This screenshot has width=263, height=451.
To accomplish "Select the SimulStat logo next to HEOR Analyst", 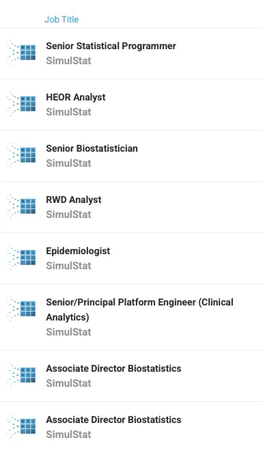I will click(22, 104).
